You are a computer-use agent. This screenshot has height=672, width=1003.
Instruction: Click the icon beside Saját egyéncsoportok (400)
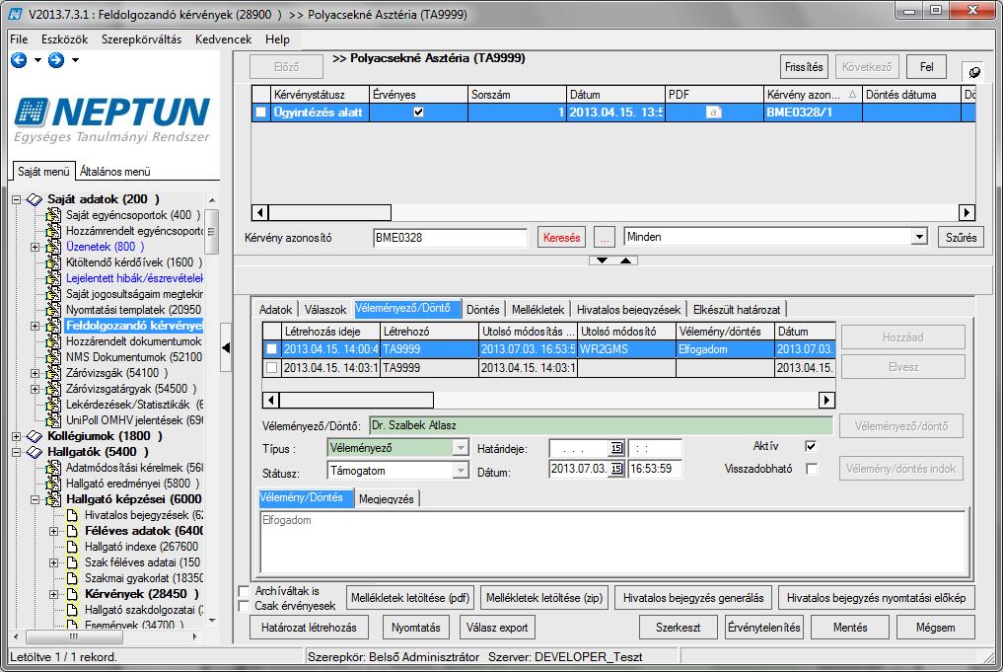click(53, 215)
